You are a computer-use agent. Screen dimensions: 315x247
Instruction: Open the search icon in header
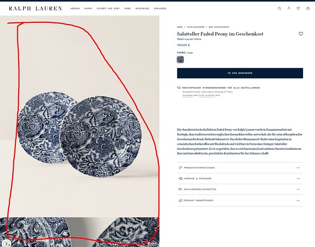(279, 8)
